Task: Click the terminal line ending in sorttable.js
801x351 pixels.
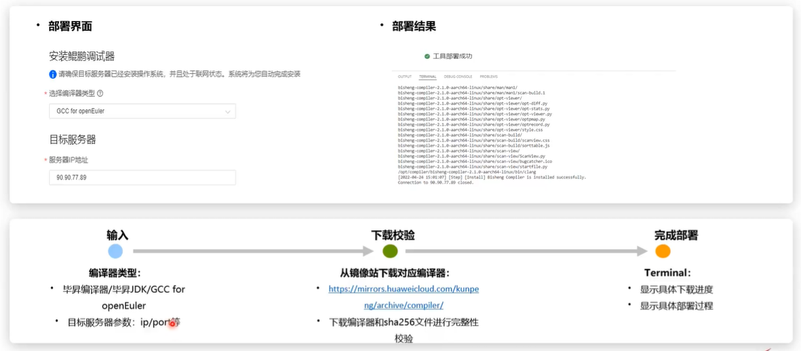Action: pyautogui.click(x=474, y=145)
